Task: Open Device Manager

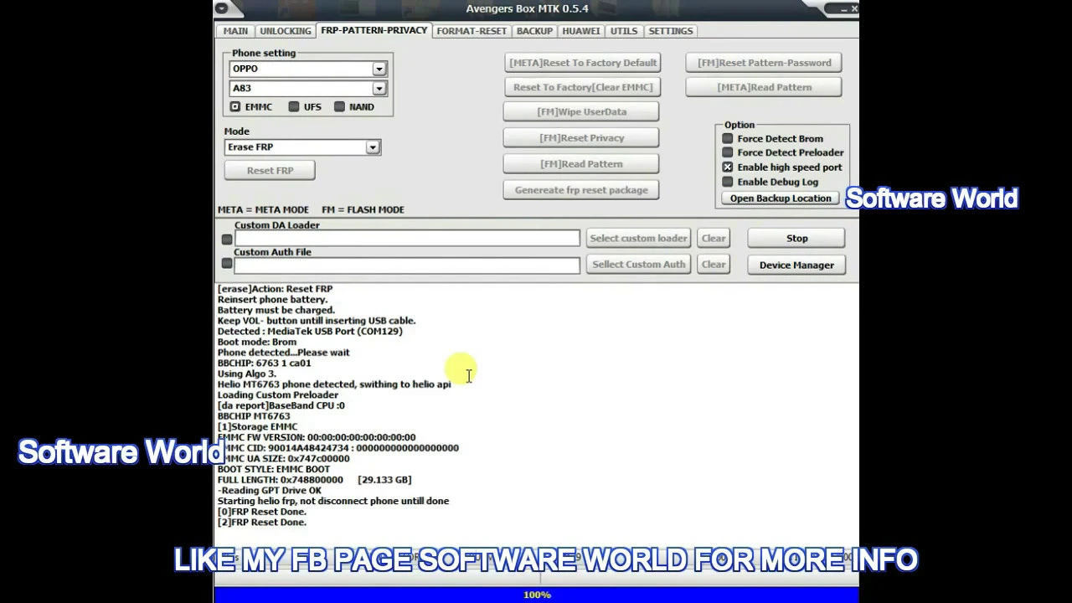Action: pyautogui.click(x=796, y=265)
